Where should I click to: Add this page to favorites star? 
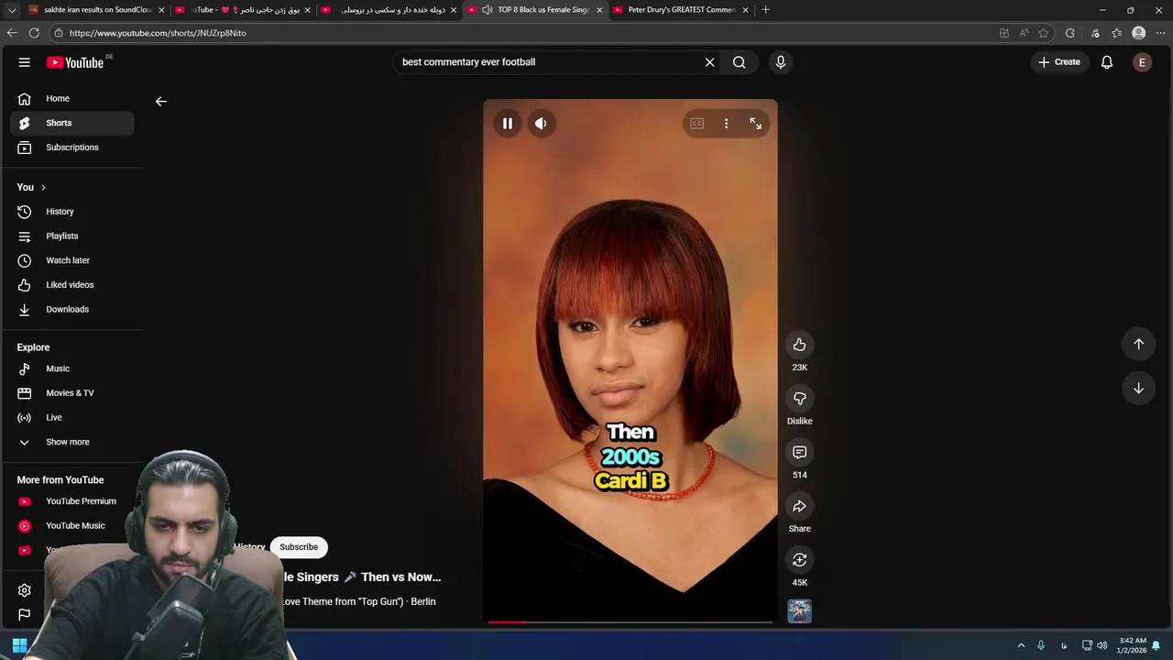click(x=1043, y=33)
